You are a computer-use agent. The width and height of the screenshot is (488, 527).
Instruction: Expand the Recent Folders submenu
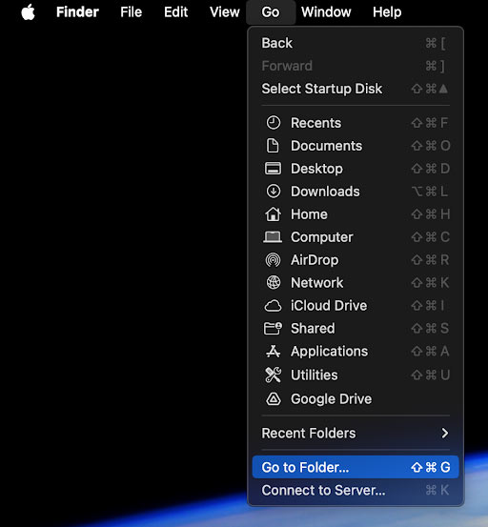(356, 433)
